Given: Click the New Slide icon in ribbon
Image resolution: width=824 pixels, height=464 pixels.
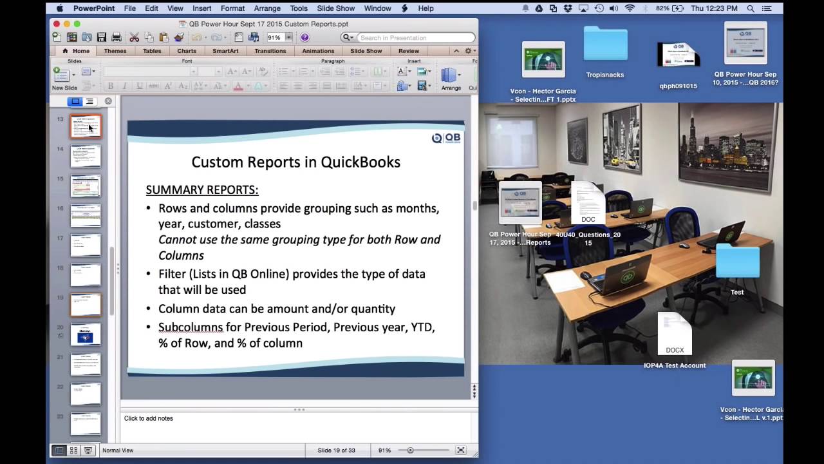Looking at the screenshot, I should tap(61, 74).
